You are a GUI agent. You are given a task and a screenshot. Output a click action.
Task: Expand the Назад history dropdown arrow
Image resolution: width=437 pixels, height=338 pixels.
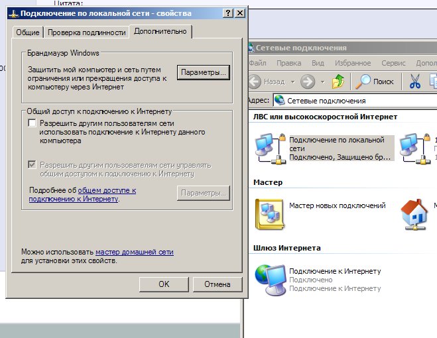[292, 82]
